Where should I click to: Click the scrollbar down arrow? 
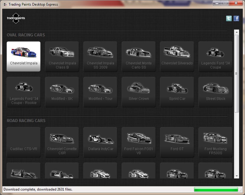click(x=236, y=176)
